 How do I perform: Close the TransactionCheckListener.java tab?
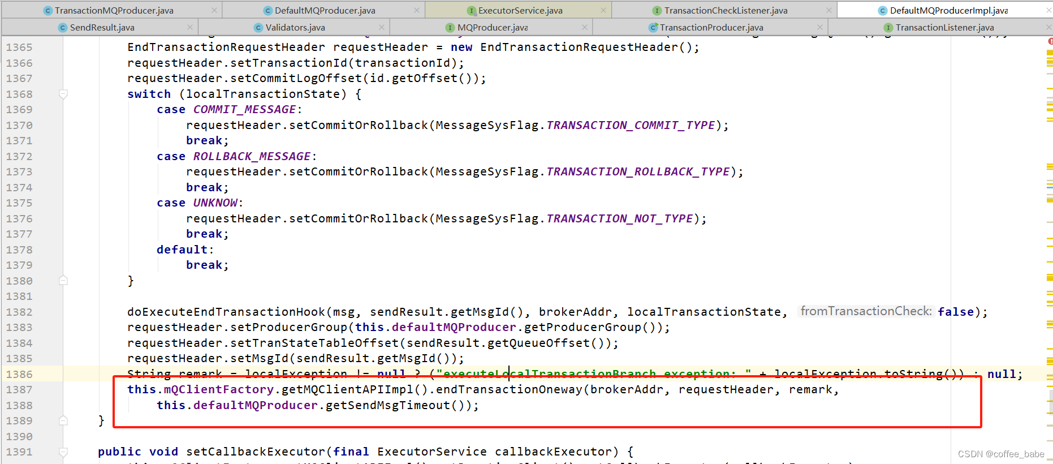coord(828,10)
